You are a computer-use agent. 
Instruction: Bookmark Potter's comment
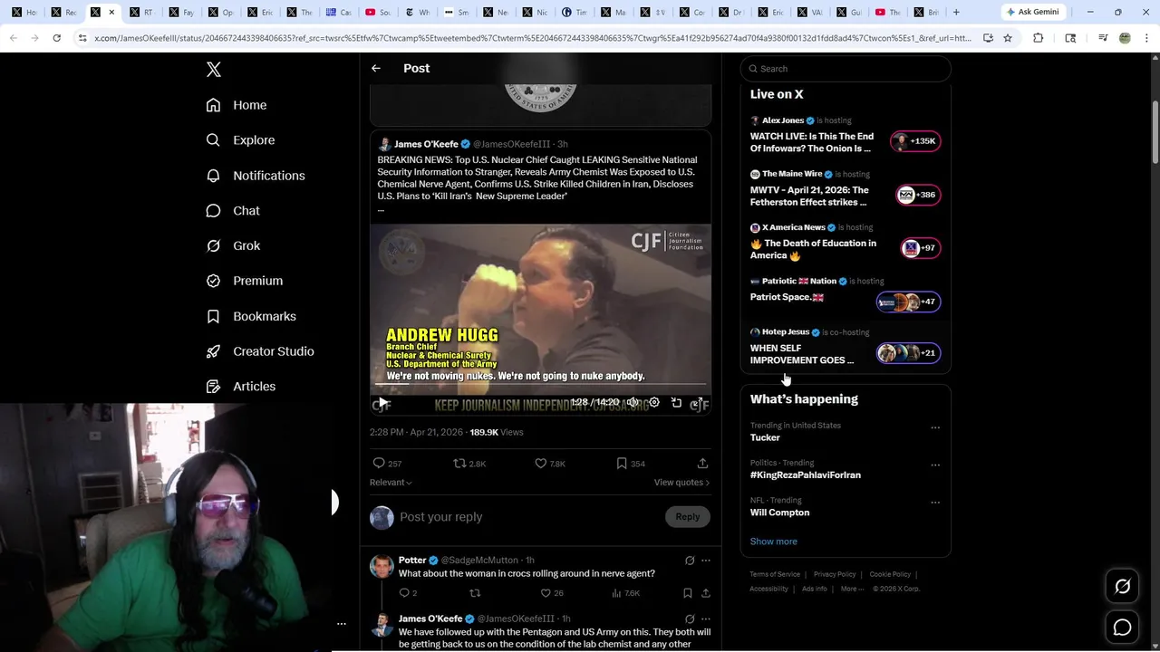(688, 593)
